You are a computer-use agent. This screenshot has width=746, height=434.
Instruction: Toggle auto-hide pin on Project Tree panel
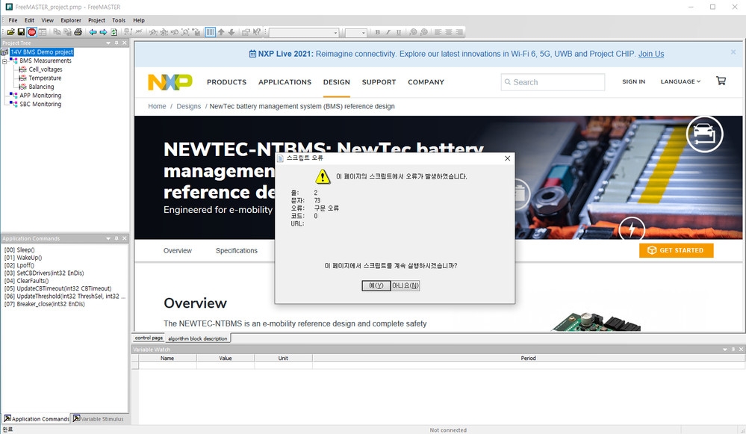[116, 43]
